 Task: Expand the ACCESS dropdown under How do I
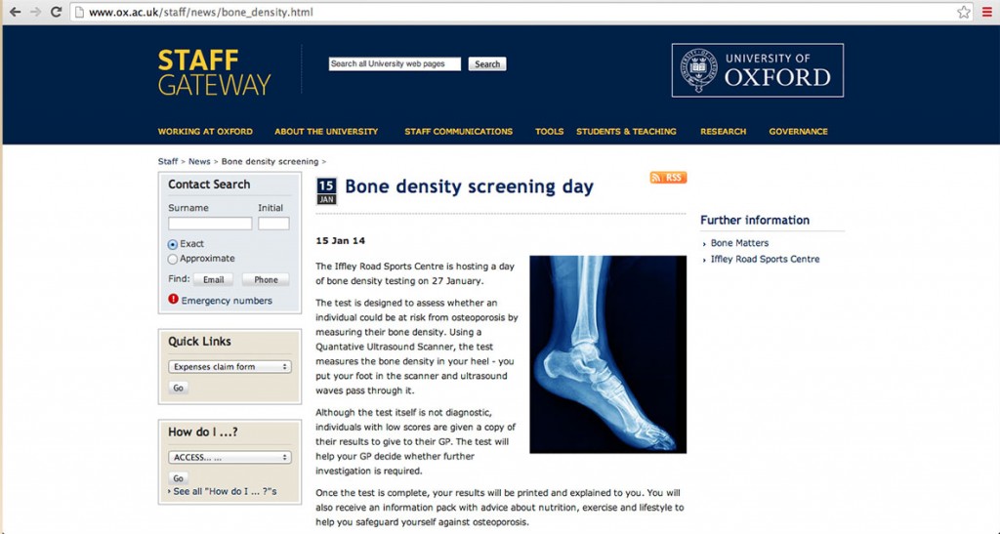click(x=229, y=457)
